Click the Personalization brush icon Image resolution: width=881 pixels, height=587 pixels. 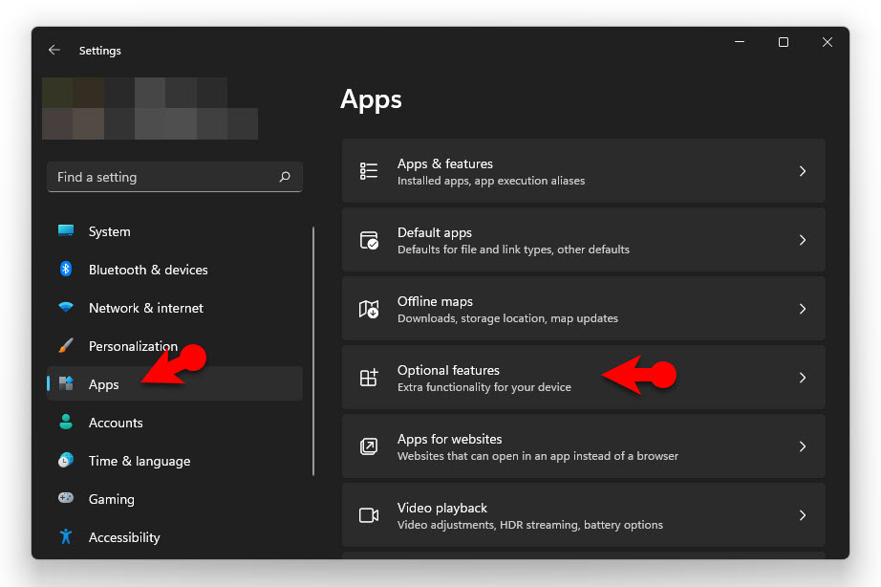coord(66,346)
